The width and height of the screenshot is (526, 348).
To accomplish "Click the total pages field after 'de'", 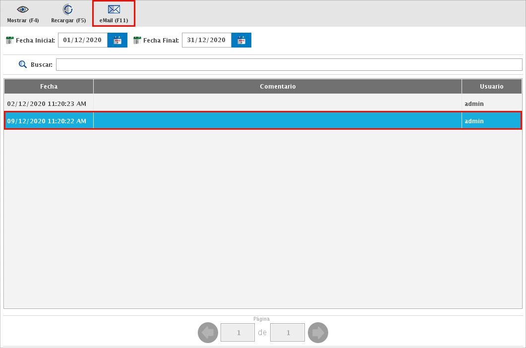I will click(x=288, y=333).
